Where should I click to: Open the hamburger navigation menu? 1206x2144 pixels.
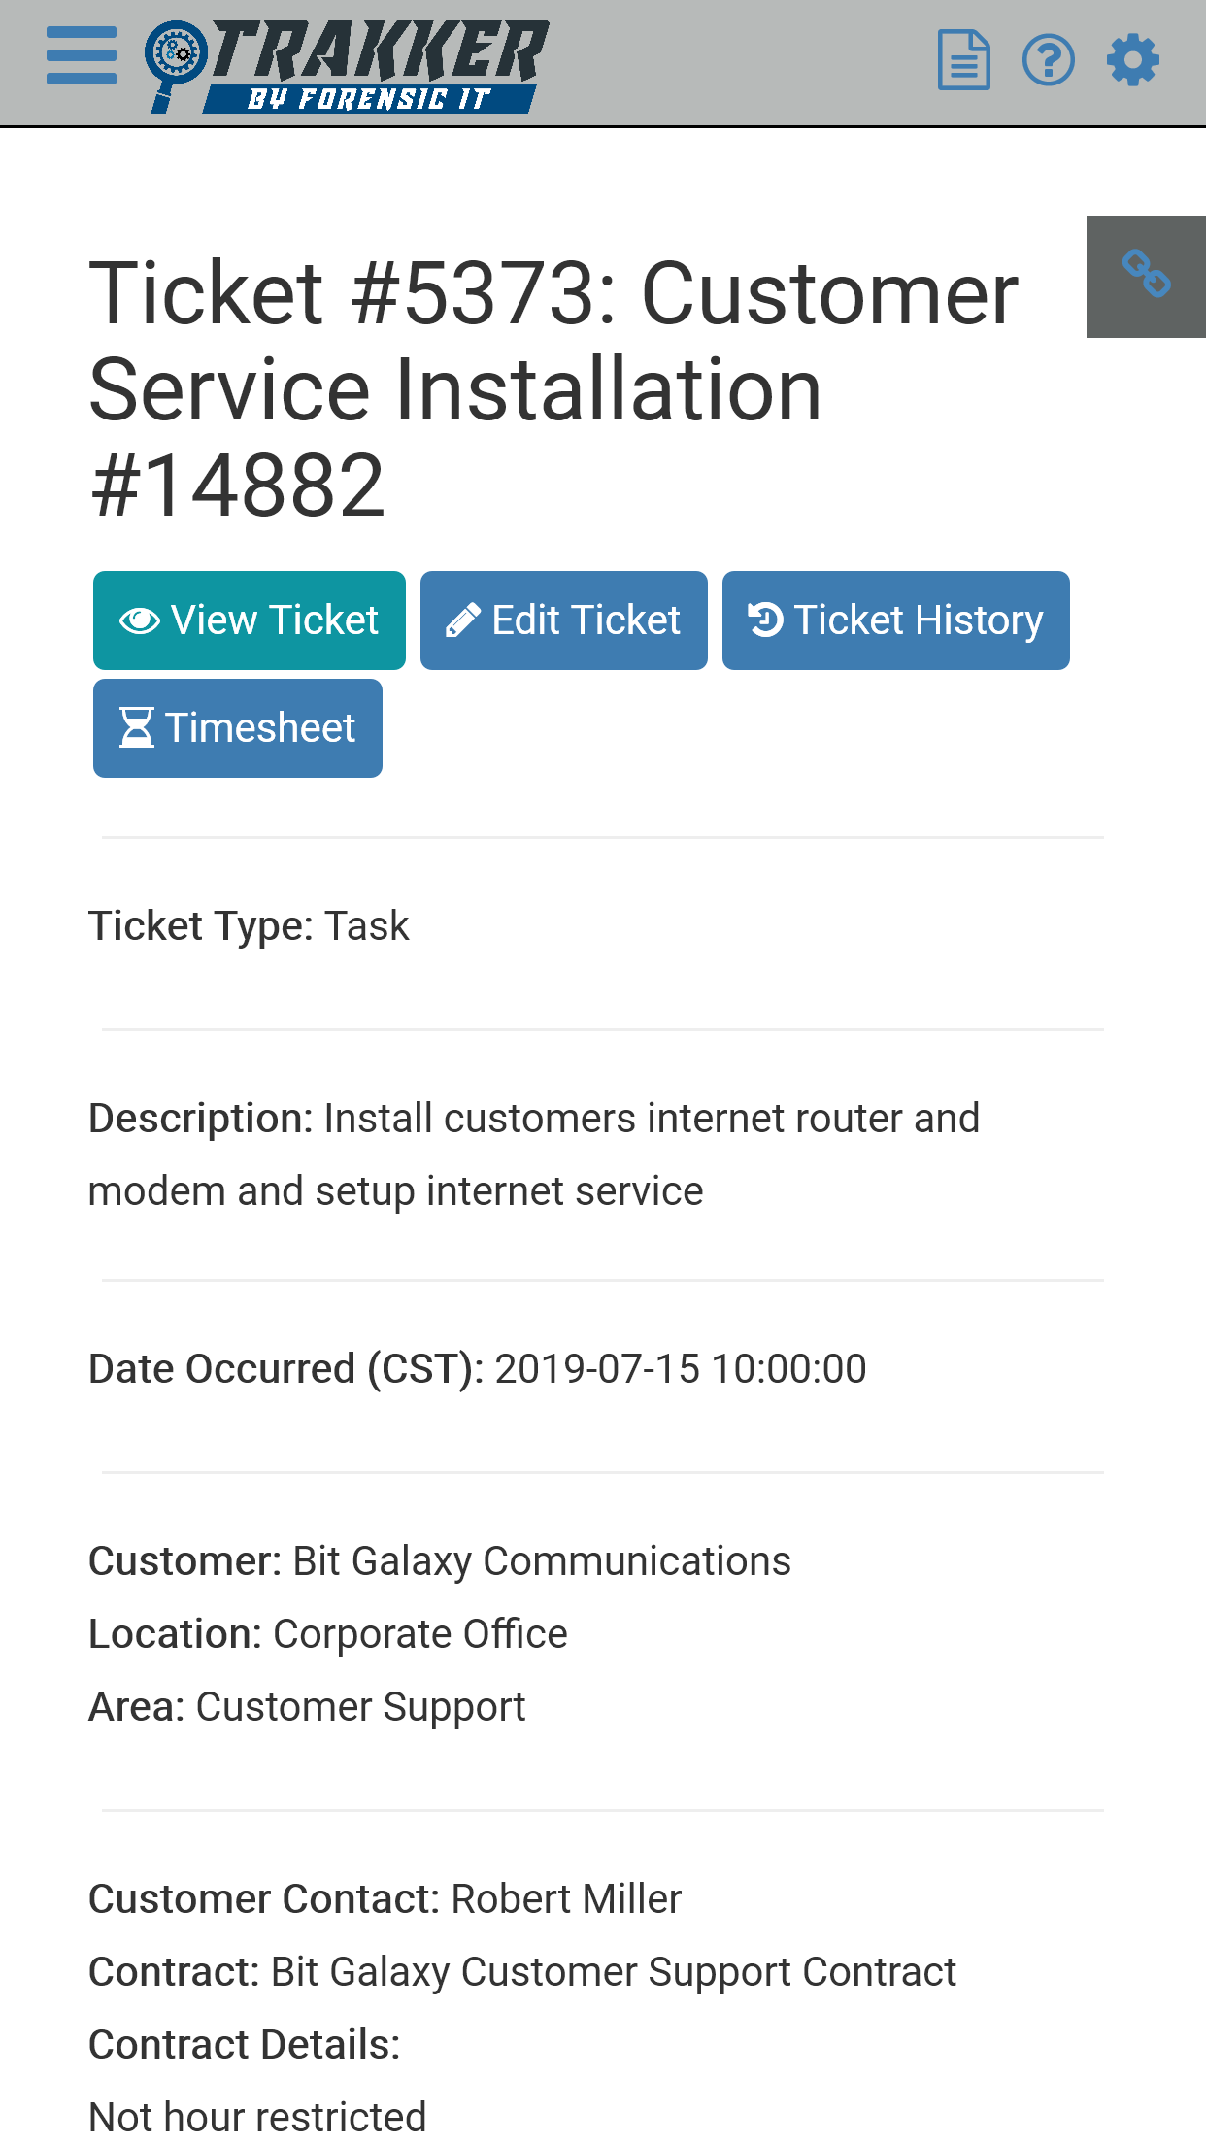tap(82, 56)
